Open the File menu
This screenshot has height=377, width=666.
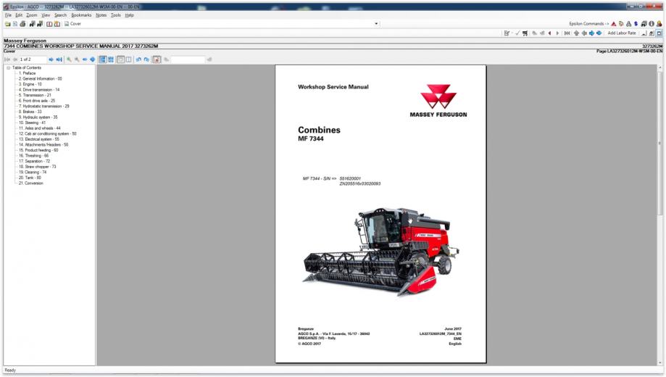8,15
